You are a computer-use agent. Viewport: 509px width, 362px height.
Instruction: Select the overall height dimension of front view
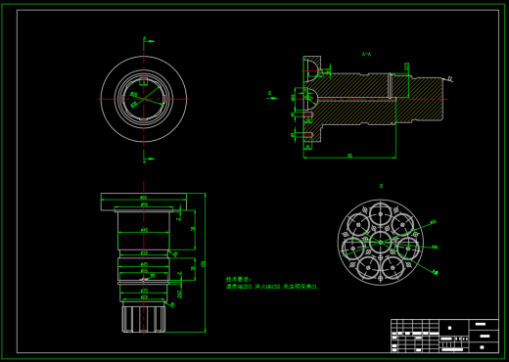(204, 263)
